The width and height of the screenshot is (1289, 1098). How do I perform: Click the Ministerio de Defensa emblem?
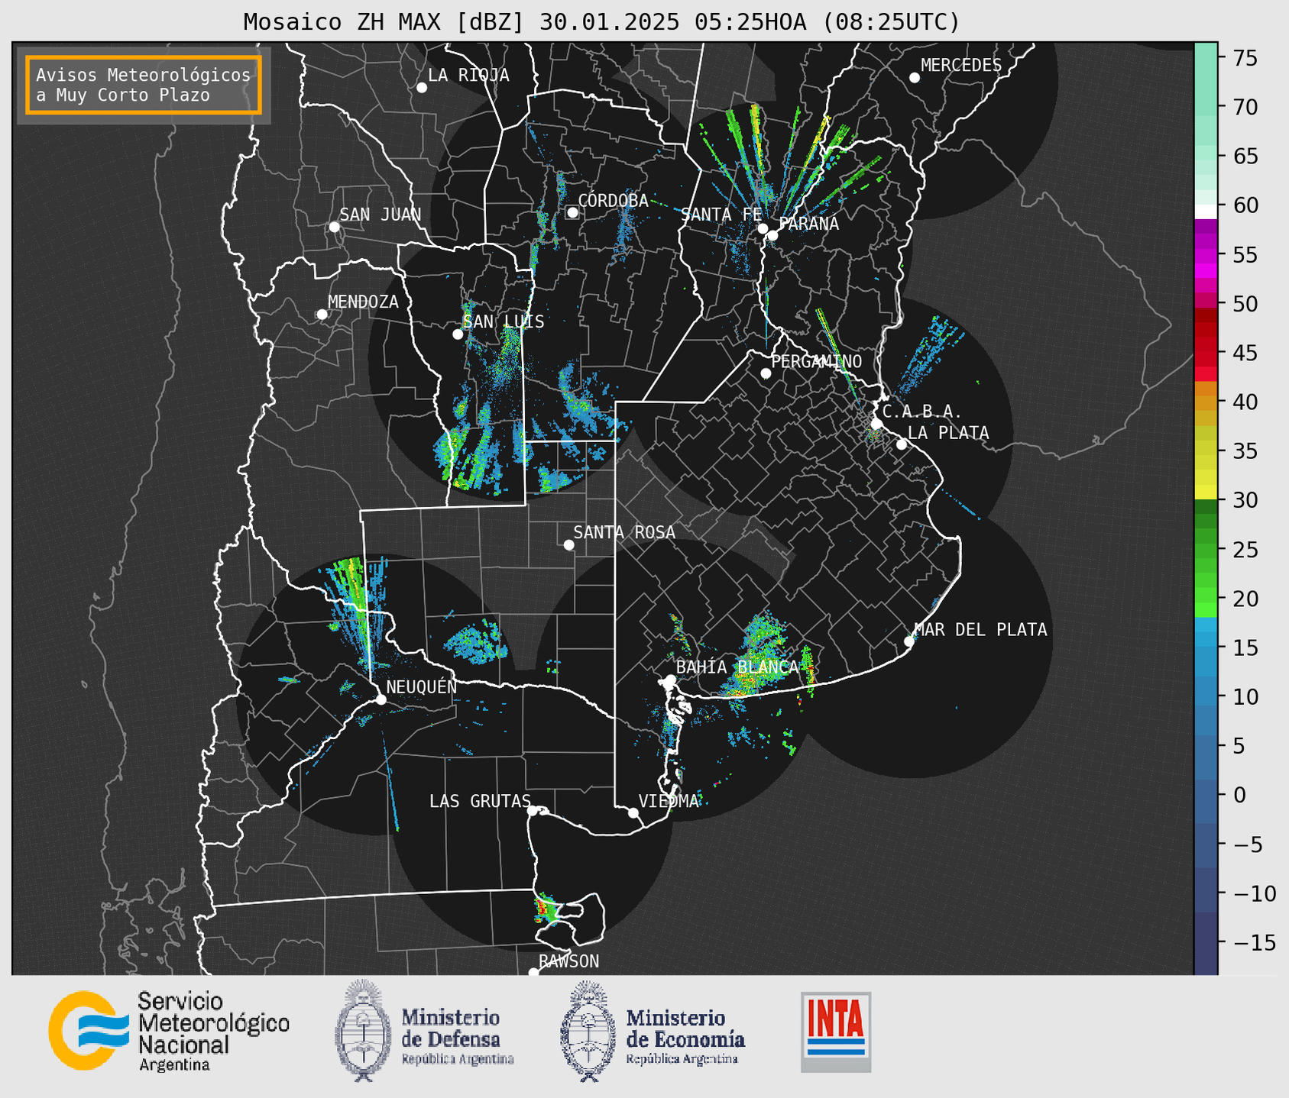[363, 1030]
